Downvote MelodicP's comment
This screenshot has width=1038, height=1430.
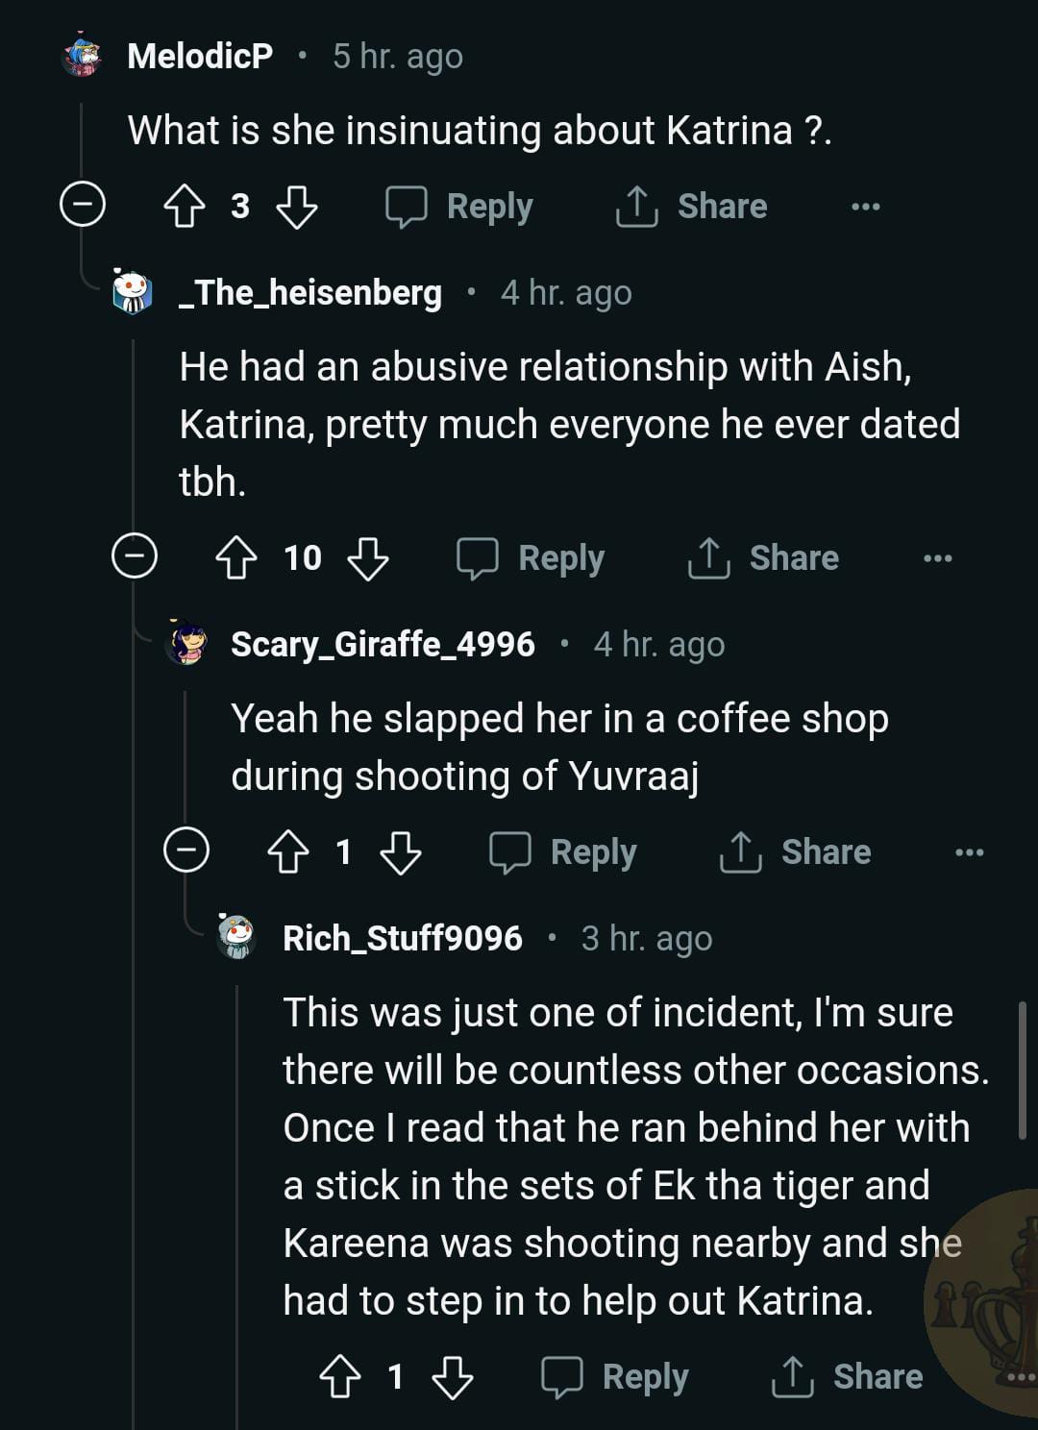coord(297,207)
